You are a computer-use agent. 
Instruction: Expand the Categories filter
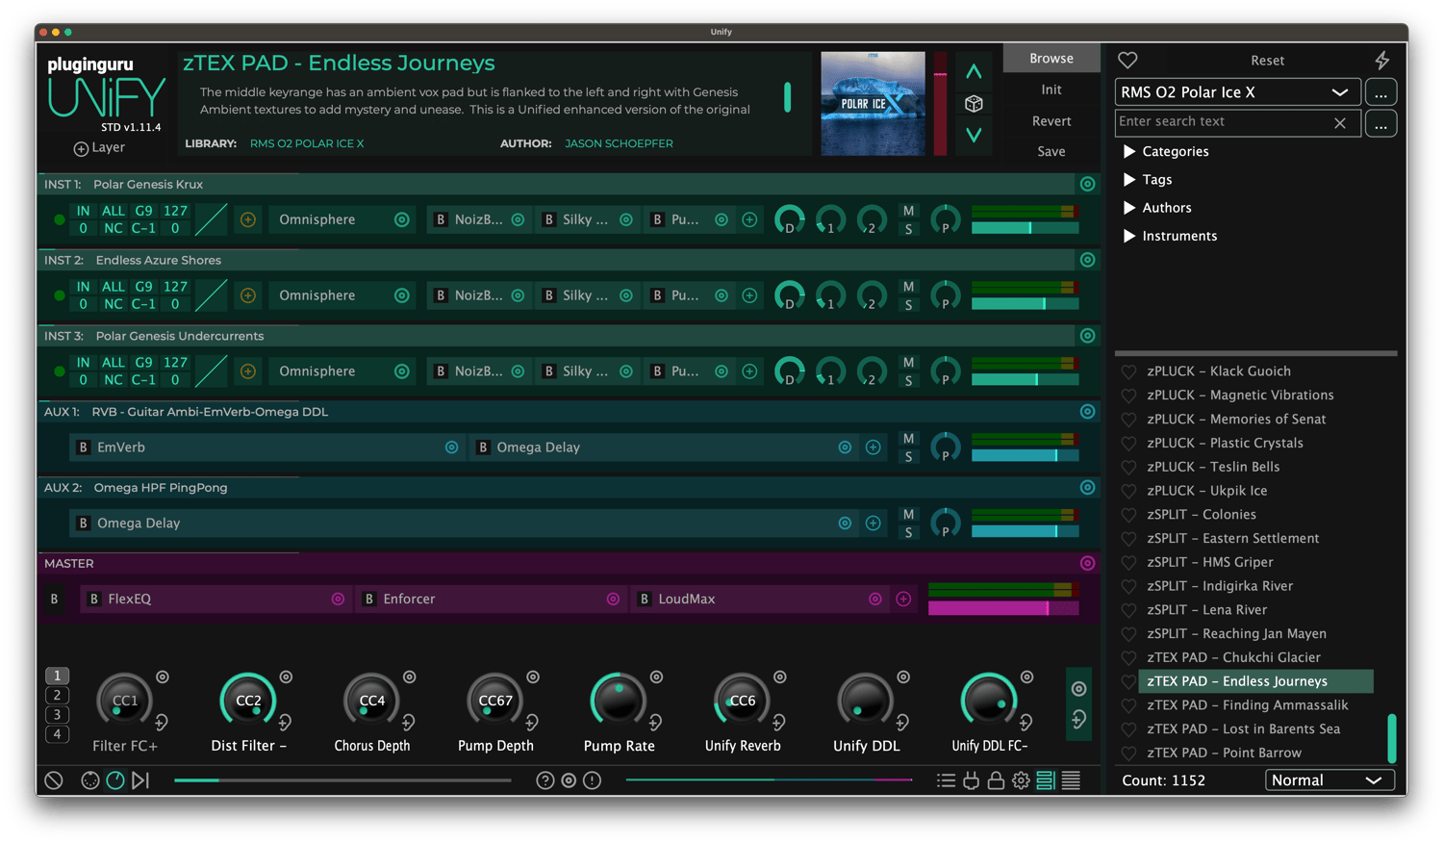(x=1129, y=152)
